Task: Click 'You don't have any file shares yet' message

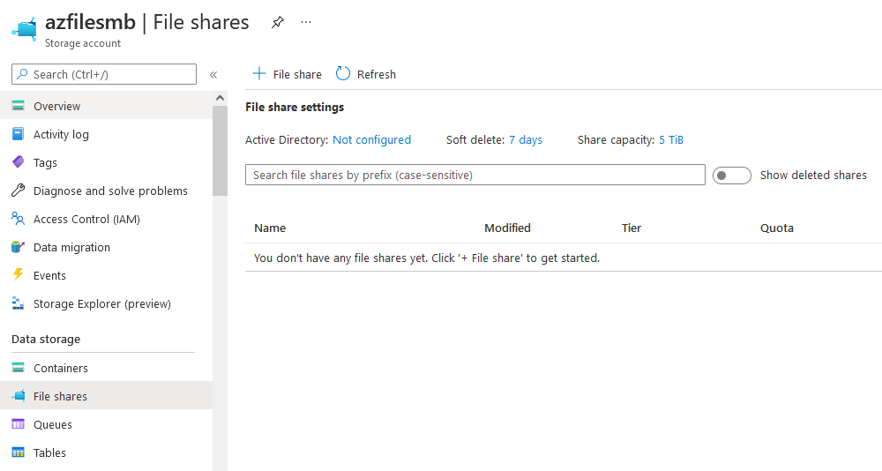Action: 427,258
